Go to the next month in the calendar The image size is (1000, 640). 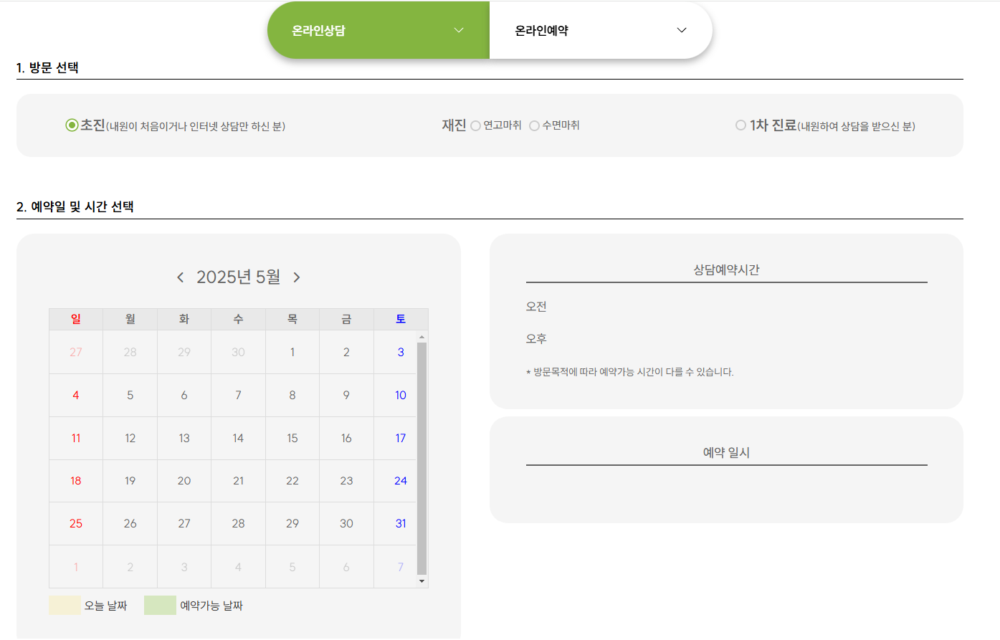click(297, 277)
